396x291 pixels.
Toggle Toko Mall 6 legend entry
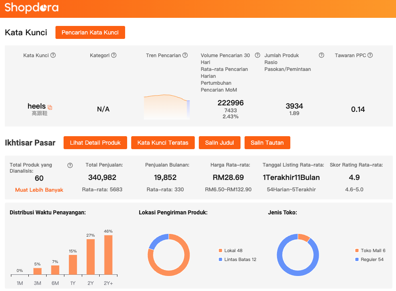tap(370, 250)
